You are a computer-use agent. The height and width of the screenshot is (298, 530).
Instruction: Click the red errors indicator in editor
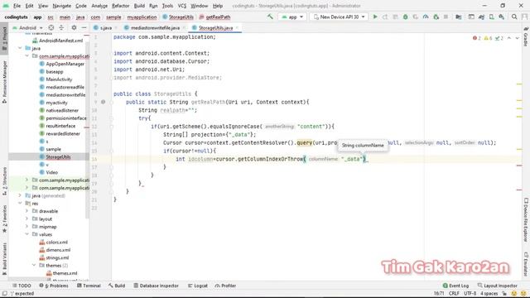[x=477, y=38]
